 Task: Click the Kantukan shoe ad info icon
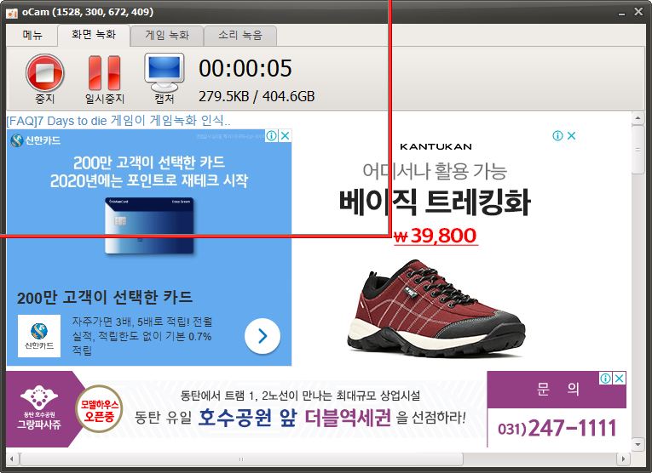[557, 135]
